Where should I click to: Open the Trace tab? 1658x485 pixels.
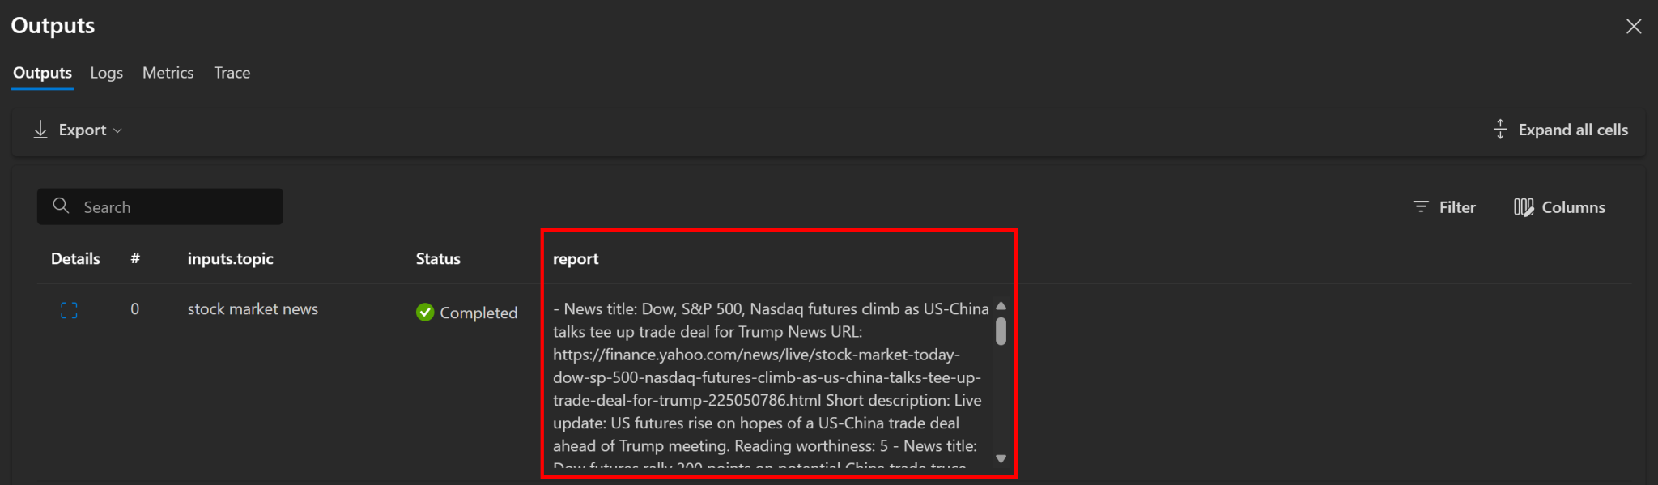point(232,73)
